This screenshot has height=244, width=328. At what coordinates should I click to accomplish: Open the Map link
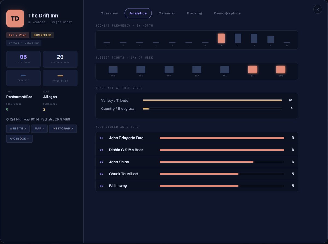pos(39,129)
